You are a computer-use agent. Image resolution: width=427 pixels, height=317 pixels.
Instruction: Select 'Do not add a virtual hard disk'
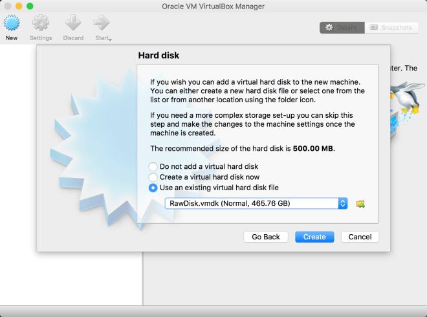[x=153, y=166]
